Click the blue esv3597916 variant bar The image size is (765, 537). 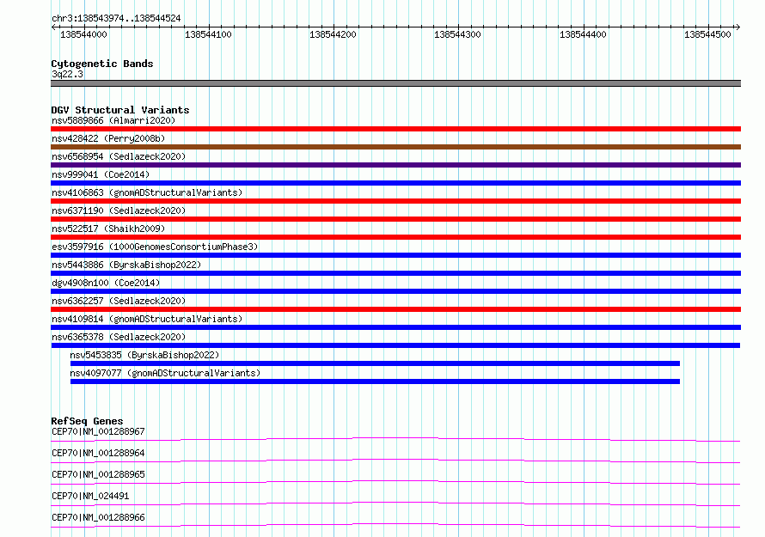click(x=395, y=255)
